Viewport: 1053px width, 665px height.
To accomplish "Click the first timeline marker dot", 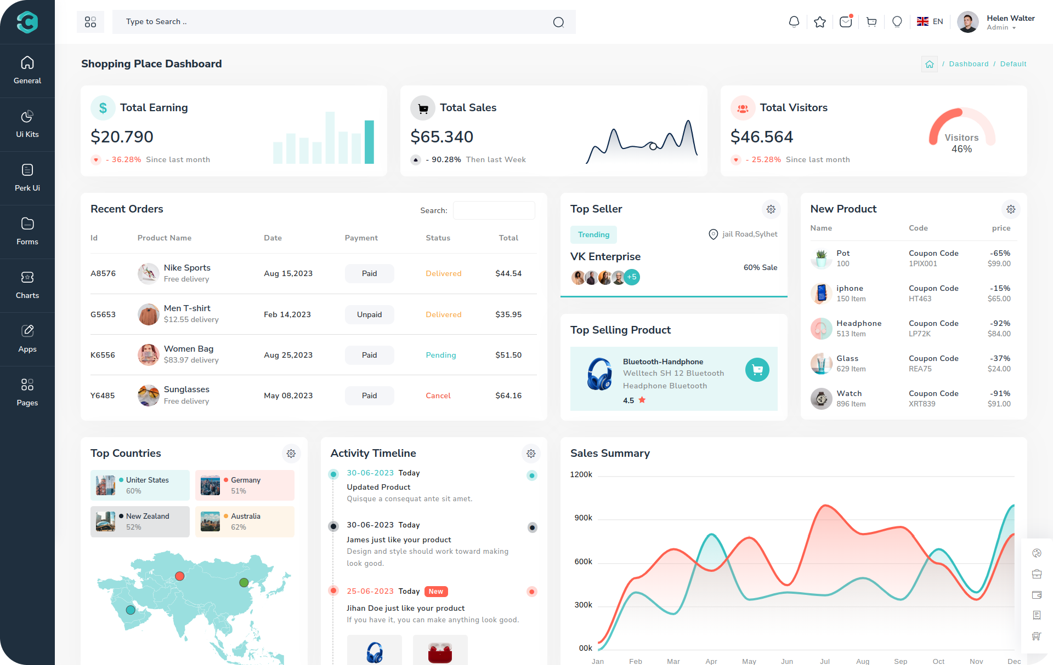I will coord(333,474).
